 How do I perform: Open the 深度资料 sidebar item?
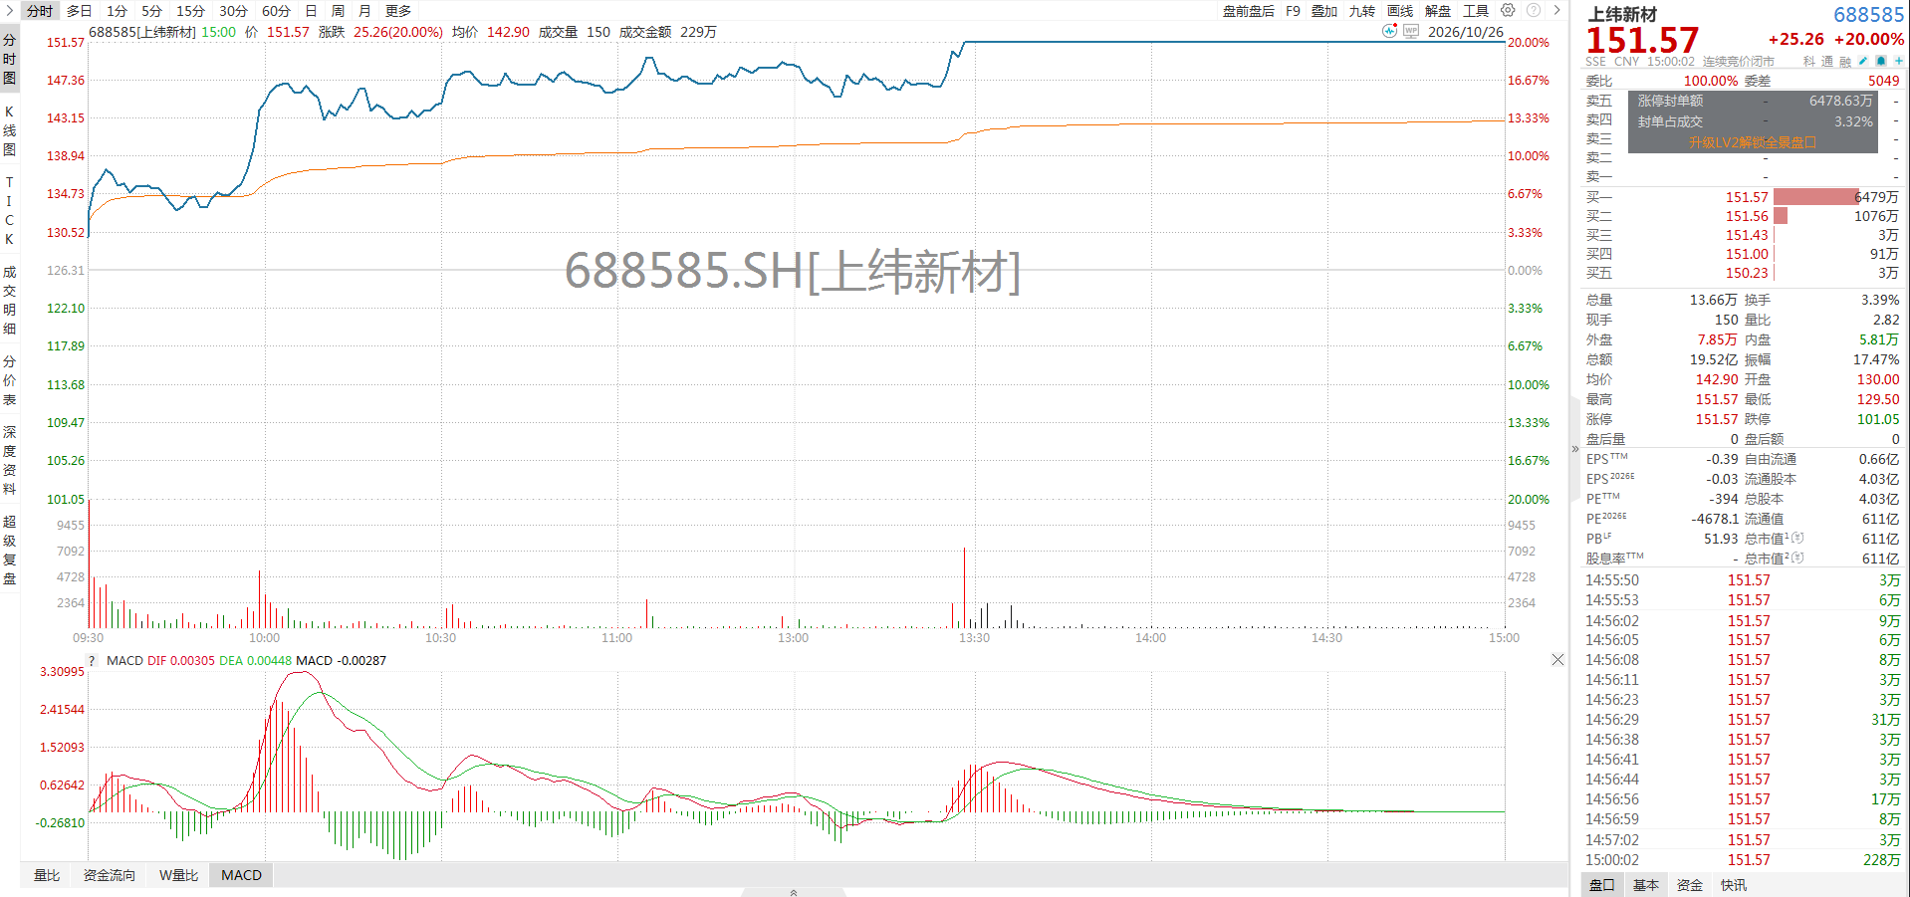click(x=10, y=460)
